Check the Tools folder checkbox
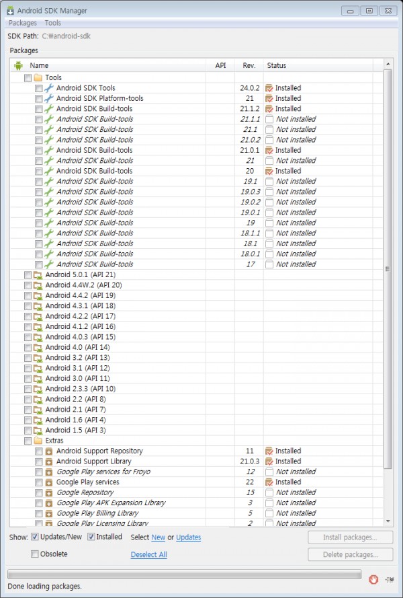This screenshot has width=403, height=598. point(28,78)
